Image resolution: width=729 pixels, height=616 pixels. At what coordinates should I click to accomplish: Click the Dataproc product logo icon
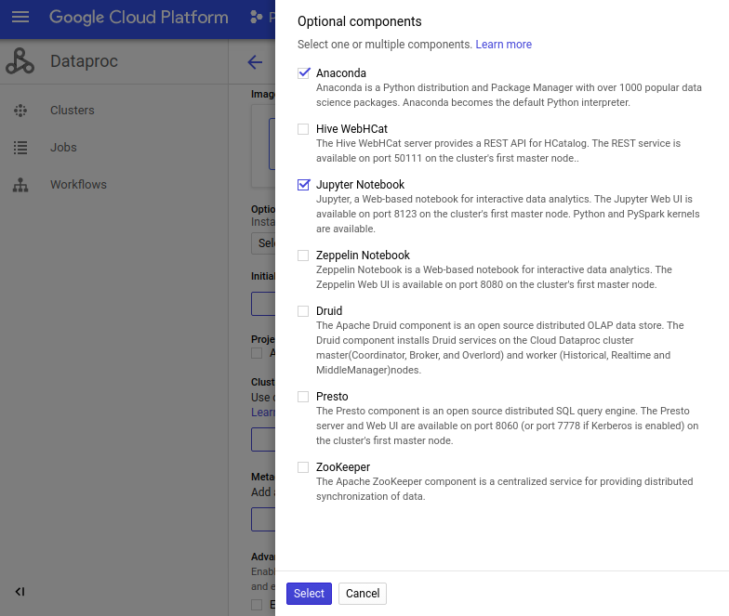coord(20,61)
